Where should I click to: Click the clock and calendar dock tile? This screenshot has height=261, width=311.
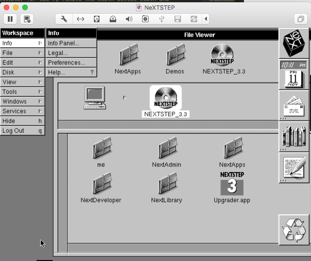pos(294,75)
